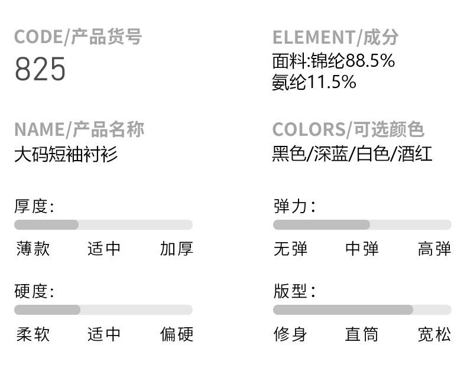Click the product code 825
Image resolution: width=467 pixels, height=378 pixels.
[x=40, y=69]
